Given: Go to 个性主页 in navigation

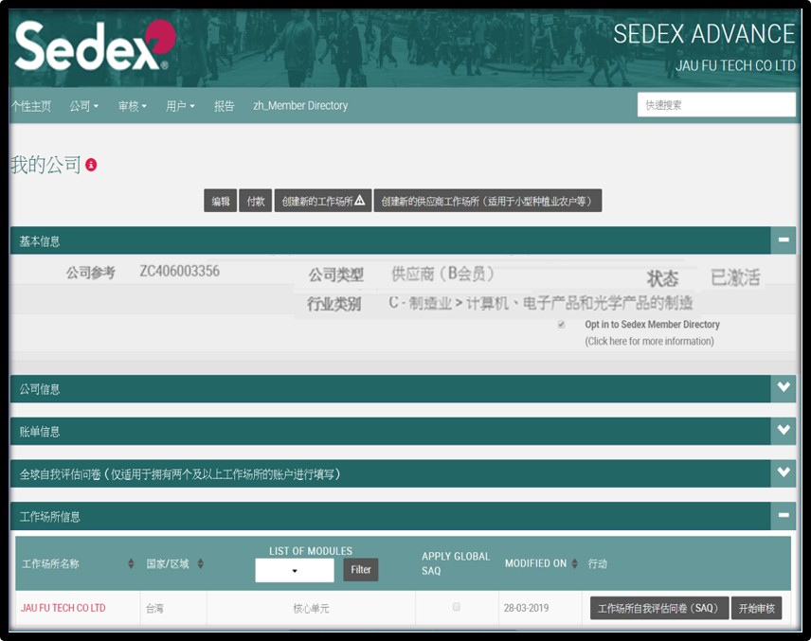Looking at the screenshot, I should click(31, 106).
